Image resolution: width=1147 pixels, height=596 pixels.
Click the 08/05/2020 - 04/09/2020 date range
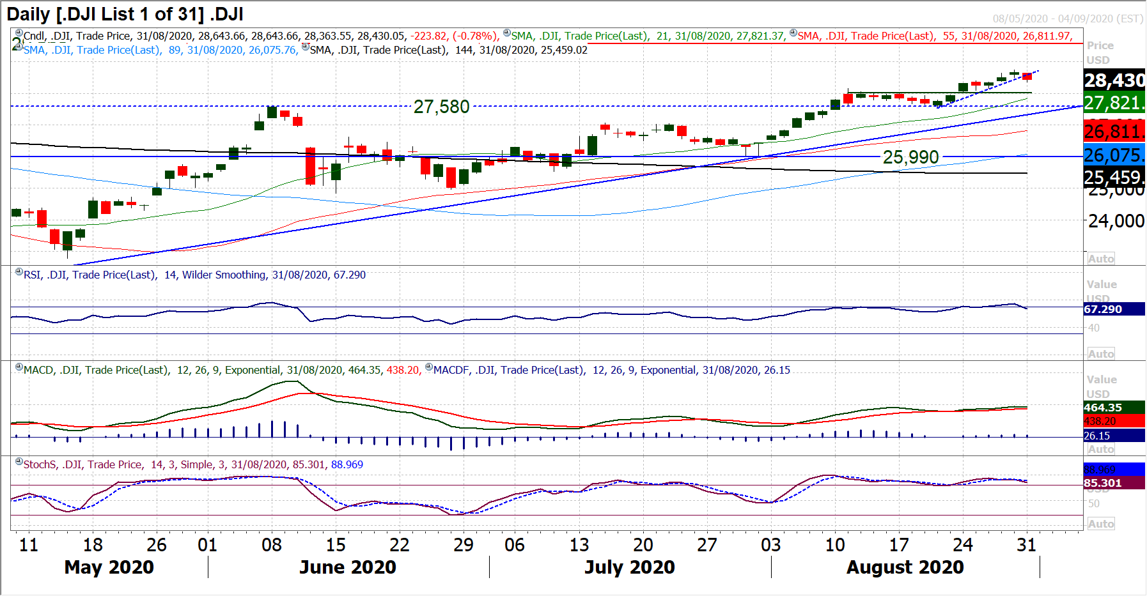click(x=1068, y=19)
